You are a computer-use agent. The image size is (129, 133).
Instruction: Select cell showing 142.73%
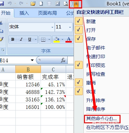click(x=53, y=92)
